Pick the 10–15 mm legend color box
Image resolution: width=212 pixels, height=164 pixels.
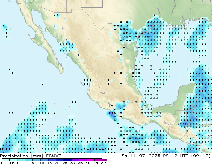44,160
